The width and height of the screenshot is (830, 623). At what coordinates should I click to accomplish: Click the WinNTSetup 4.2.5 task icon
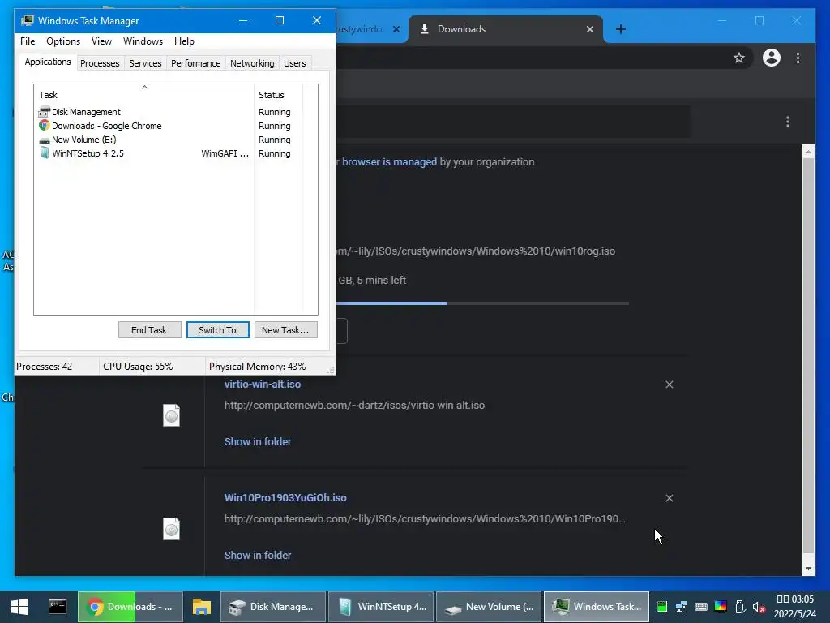(44, 153)
